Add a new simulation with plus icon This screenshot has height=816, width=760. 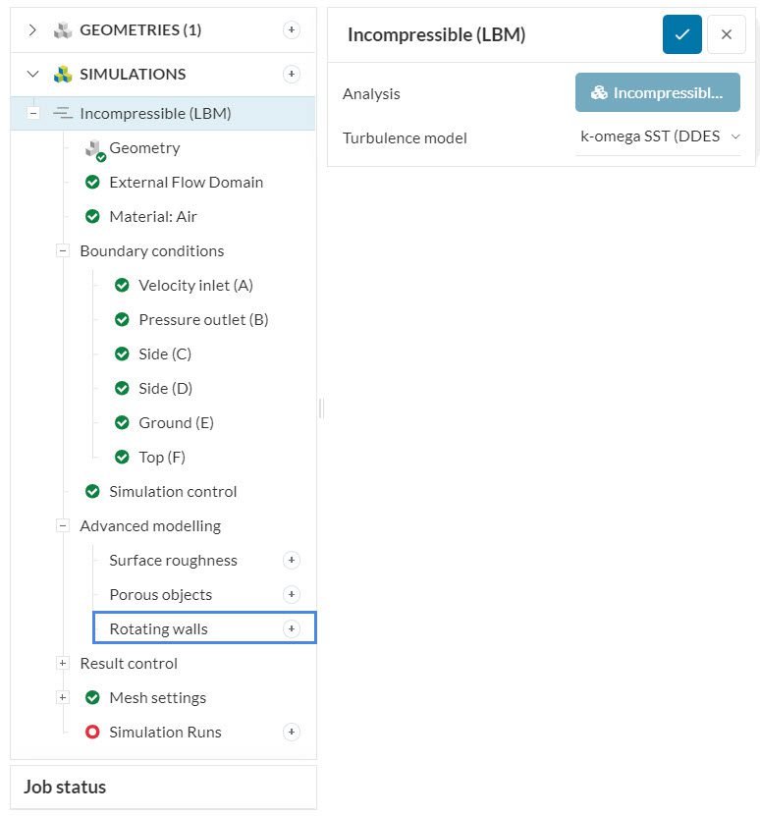click(291, 74)
